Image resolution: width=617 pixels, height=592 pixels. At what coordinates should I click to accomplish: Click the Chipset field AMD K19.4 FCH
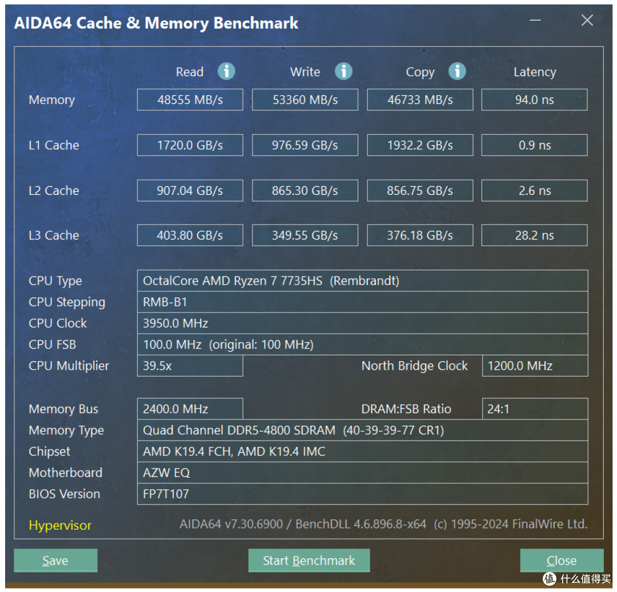click(x=362, y=451)
